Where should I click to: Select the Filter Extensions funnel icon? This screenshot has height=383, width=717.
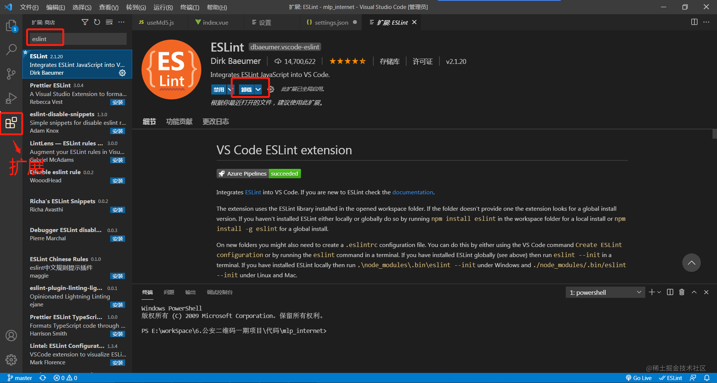tap(85, 22)
